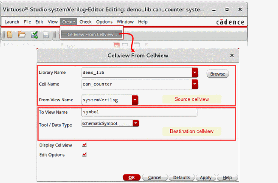Screen dimensions: 278x183
Task: Click the Apply button
Action: coord(206,177)
